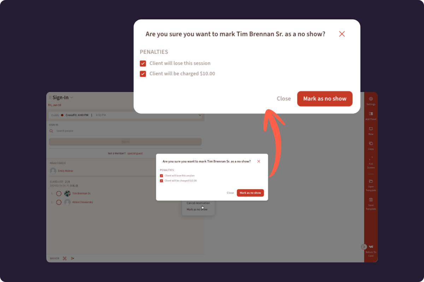Expand the Sign-In panel title dropdown
Viewport: 424px width, 282px height.
click(72, 98)
